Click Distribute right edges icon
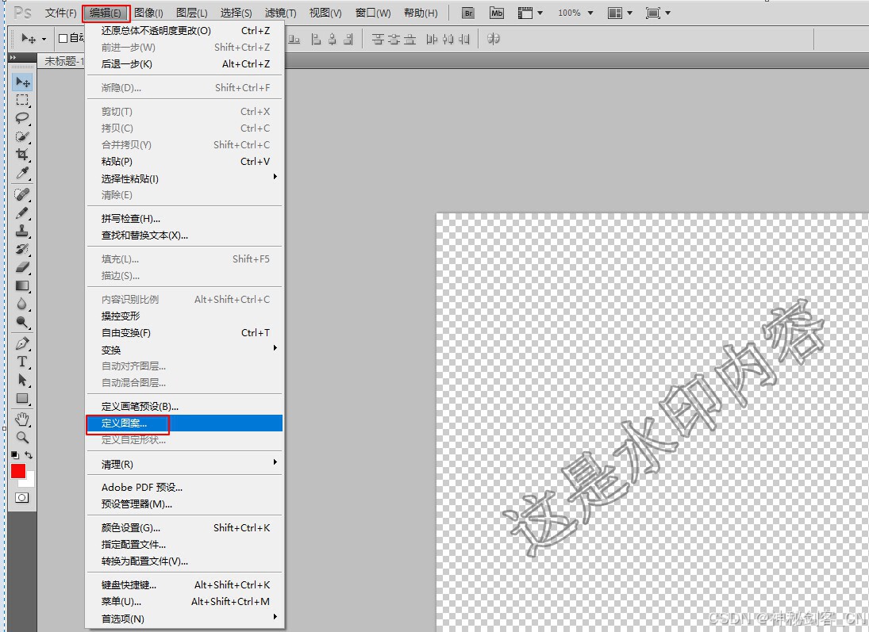 pos(464,39)
